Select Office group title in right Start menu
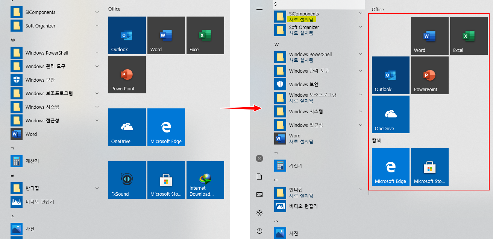 tap(378, 9)
